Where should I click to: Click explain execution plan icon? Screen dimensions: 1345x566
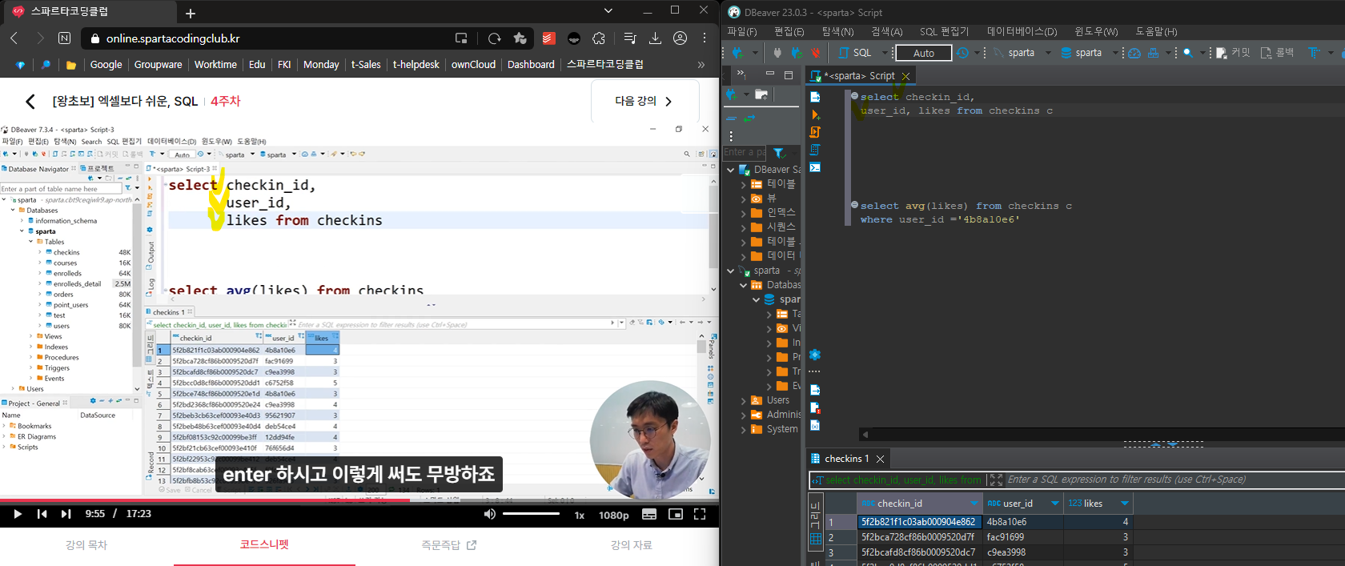pyautogui.click(x=815, y=150)
